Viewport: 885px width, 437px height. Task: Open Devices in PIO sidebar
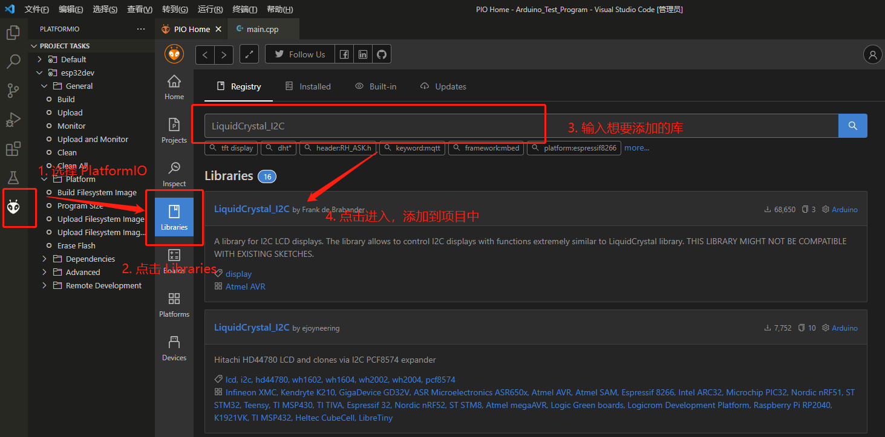(x=174, y=348)
